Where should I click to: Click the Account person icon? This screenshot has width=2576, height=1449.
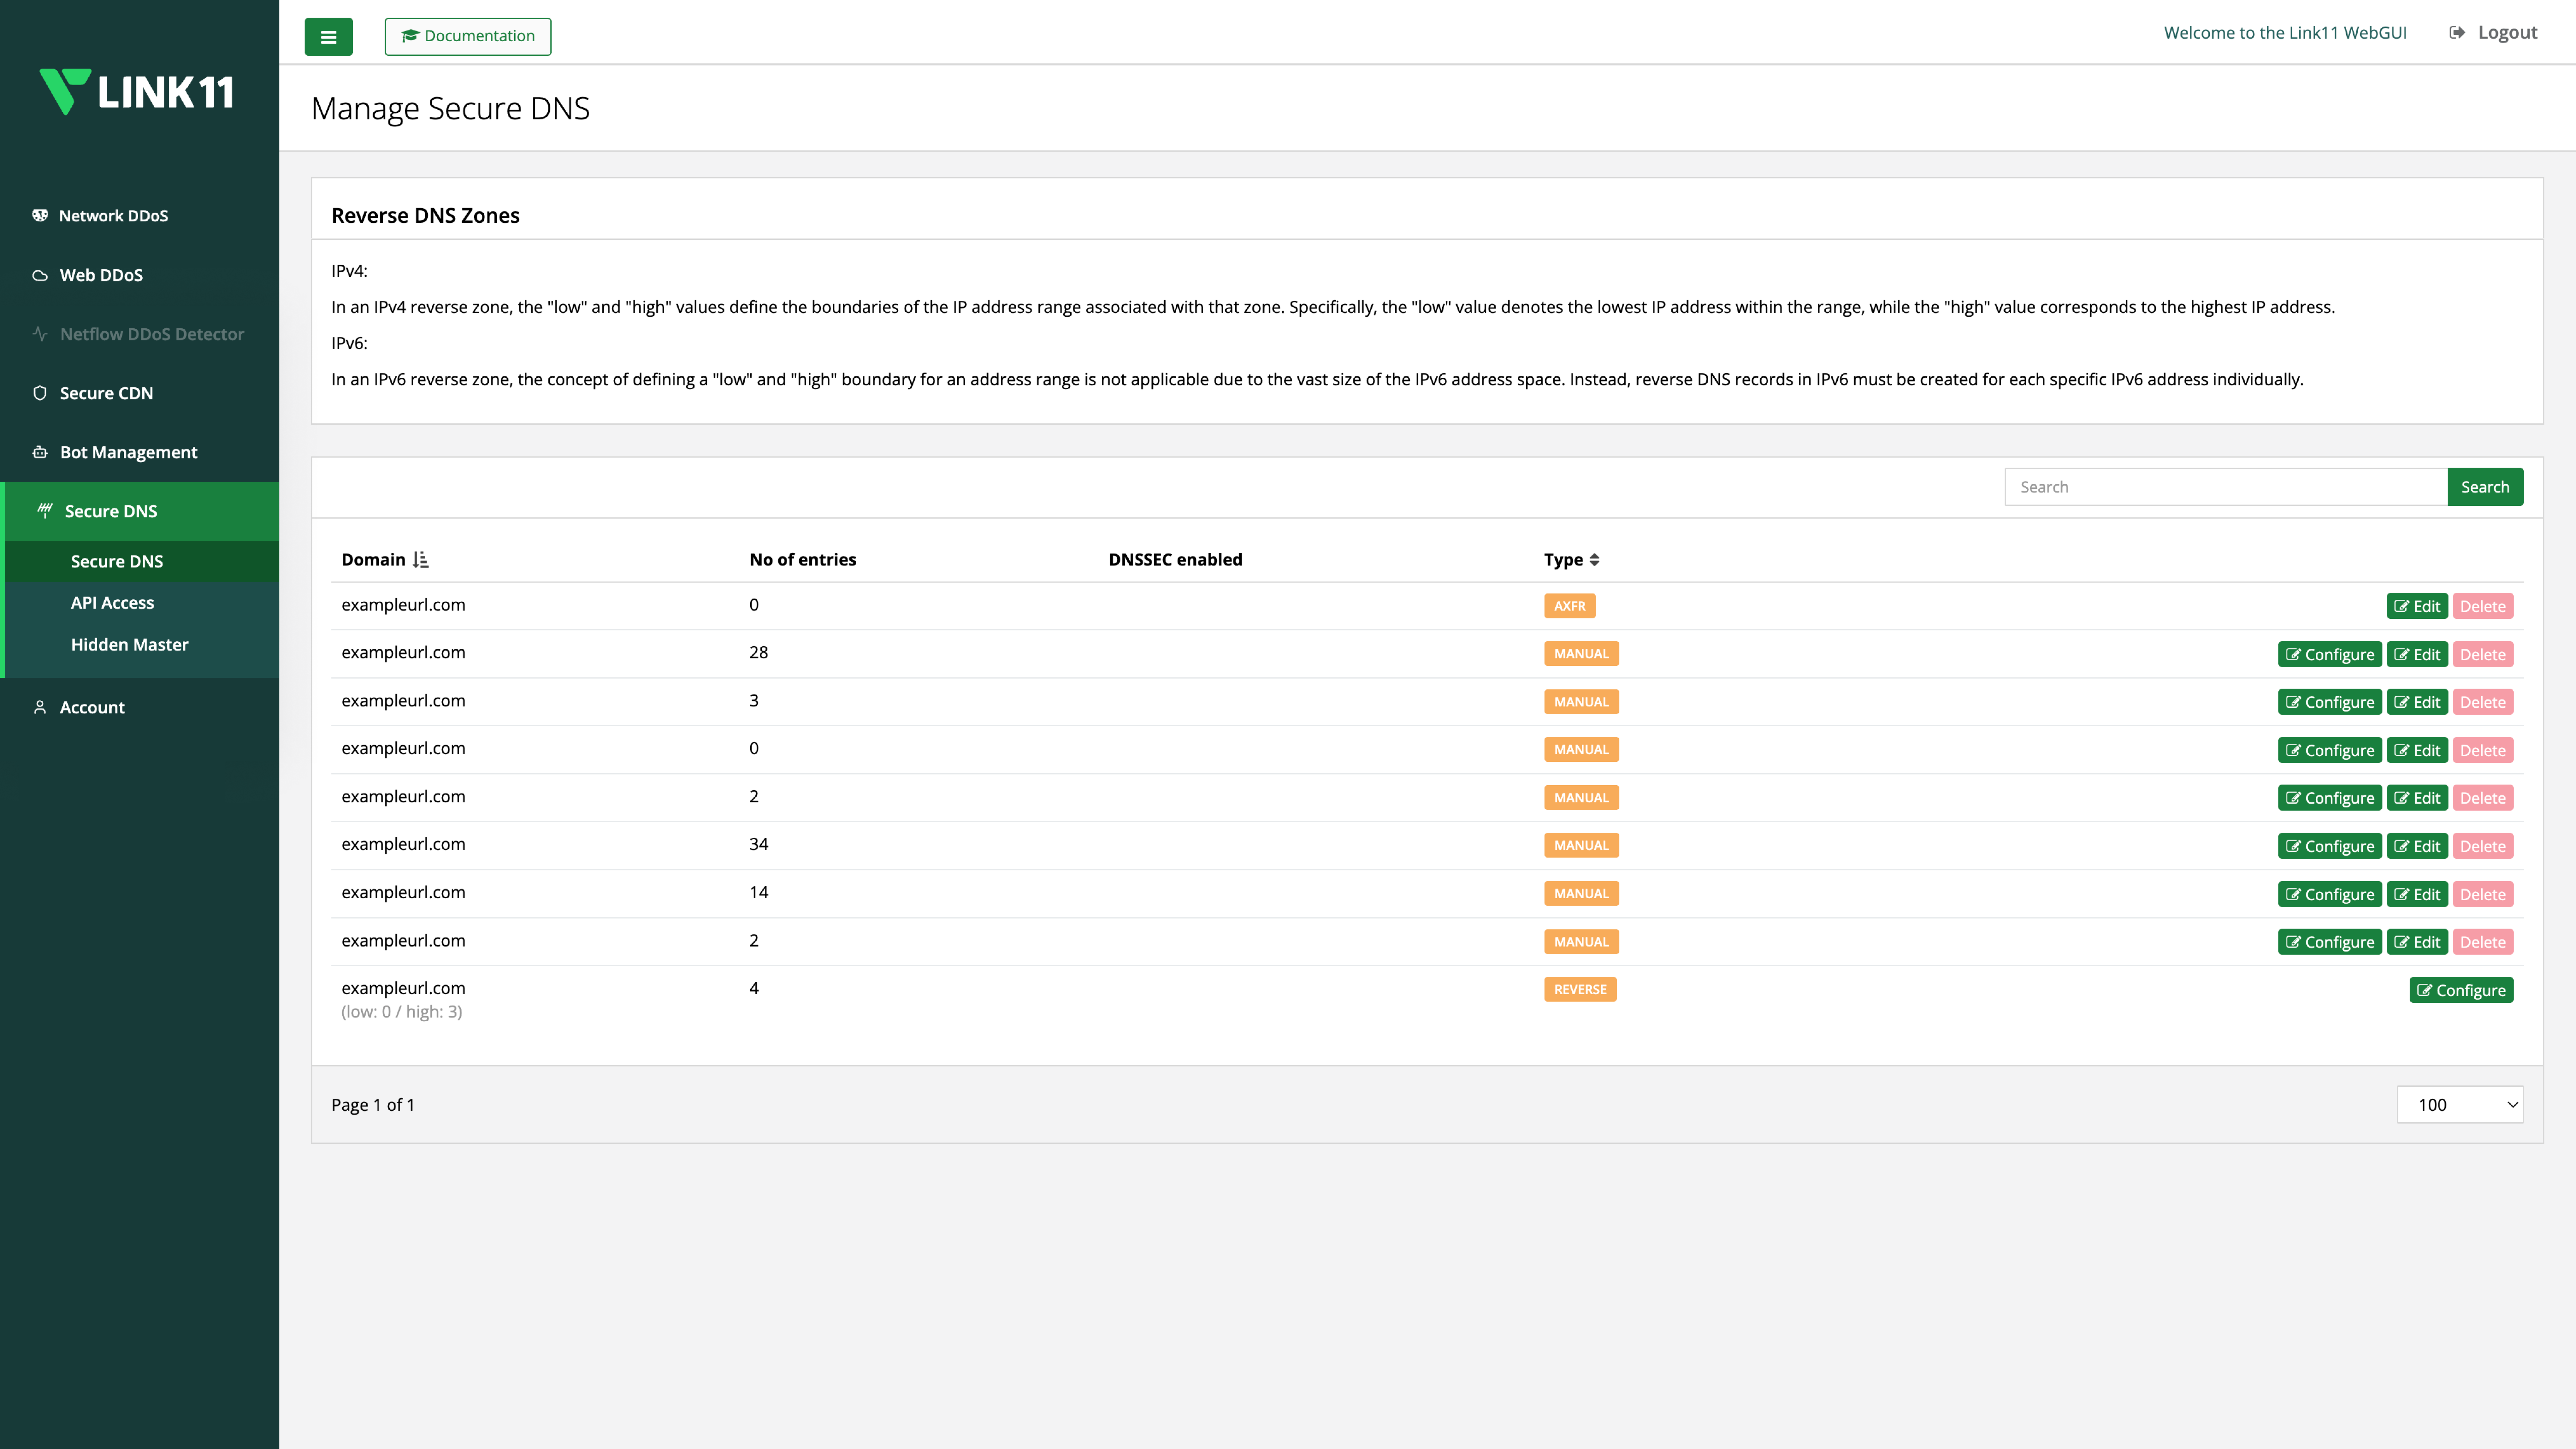tap(40, 707)
